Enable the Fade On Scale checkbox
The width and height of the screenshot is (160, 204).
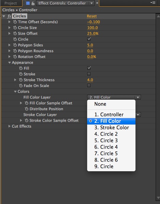pos(89,86)
